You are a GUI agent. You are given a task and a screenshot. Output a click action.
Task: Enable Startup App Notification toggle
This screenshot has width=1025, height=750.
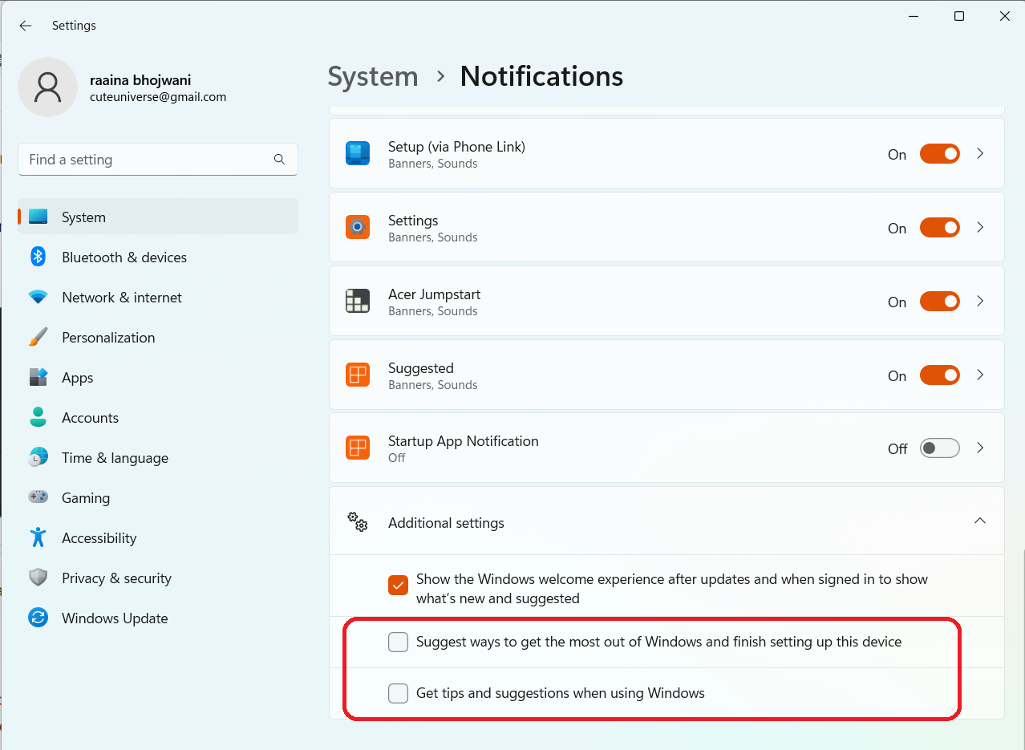pyautogui.click(x=939, y=448)
